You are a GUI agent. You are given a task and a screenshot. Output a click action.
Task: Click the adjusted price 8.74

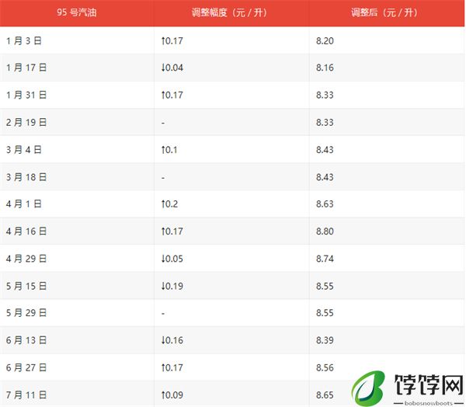click(x=325, y=259)
